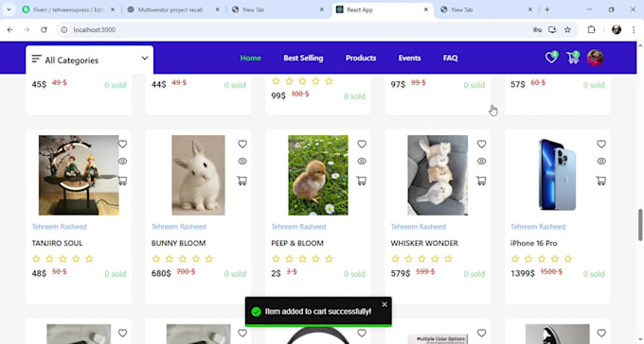Quick view WHISKER WONDER with eye icon

[482, 162]
